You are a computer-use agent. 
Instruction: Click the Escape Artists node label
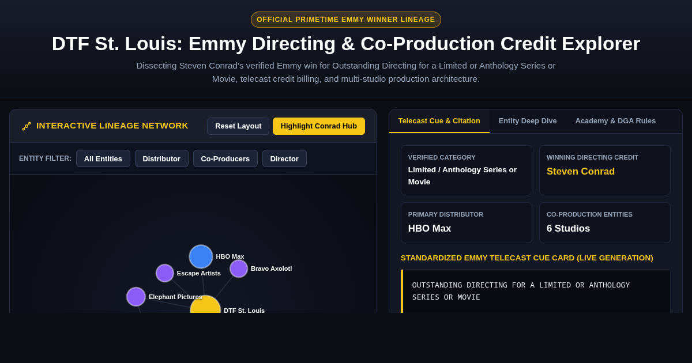click(199, 273)
